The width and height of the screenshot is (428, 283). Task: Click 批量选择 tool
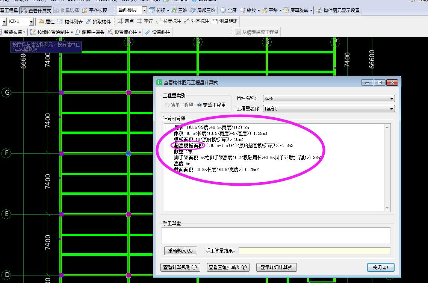pos(67,11)
